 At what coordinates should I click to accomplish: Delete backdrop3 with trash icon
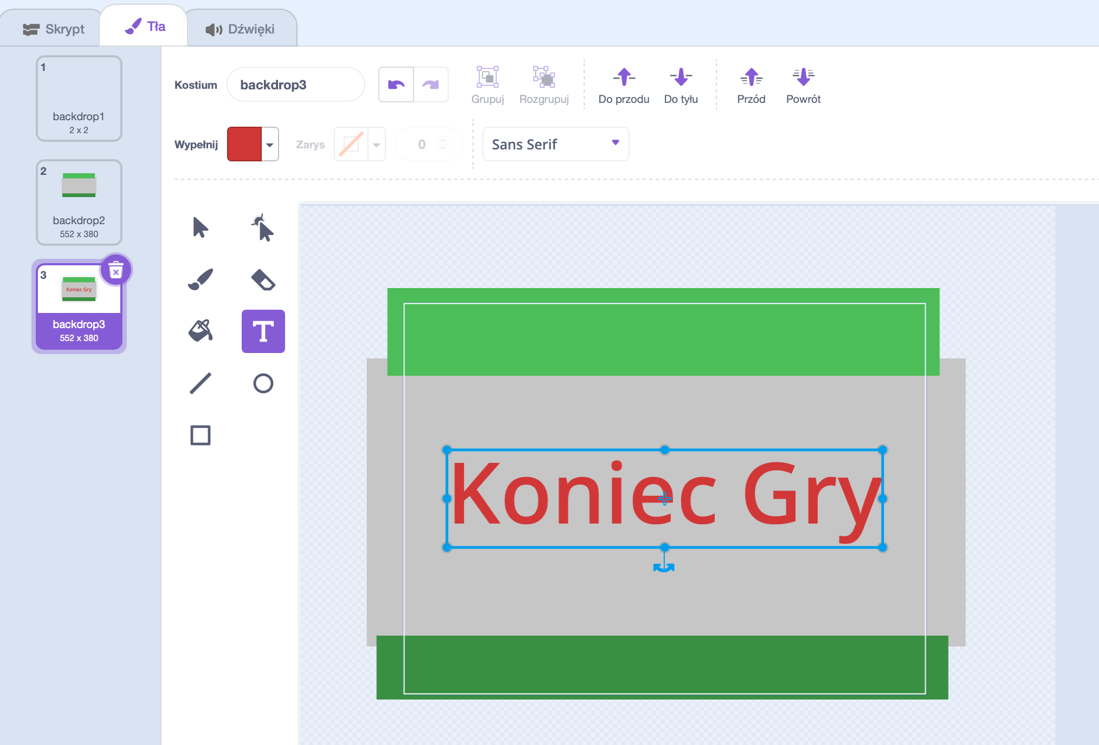[116, 270]
